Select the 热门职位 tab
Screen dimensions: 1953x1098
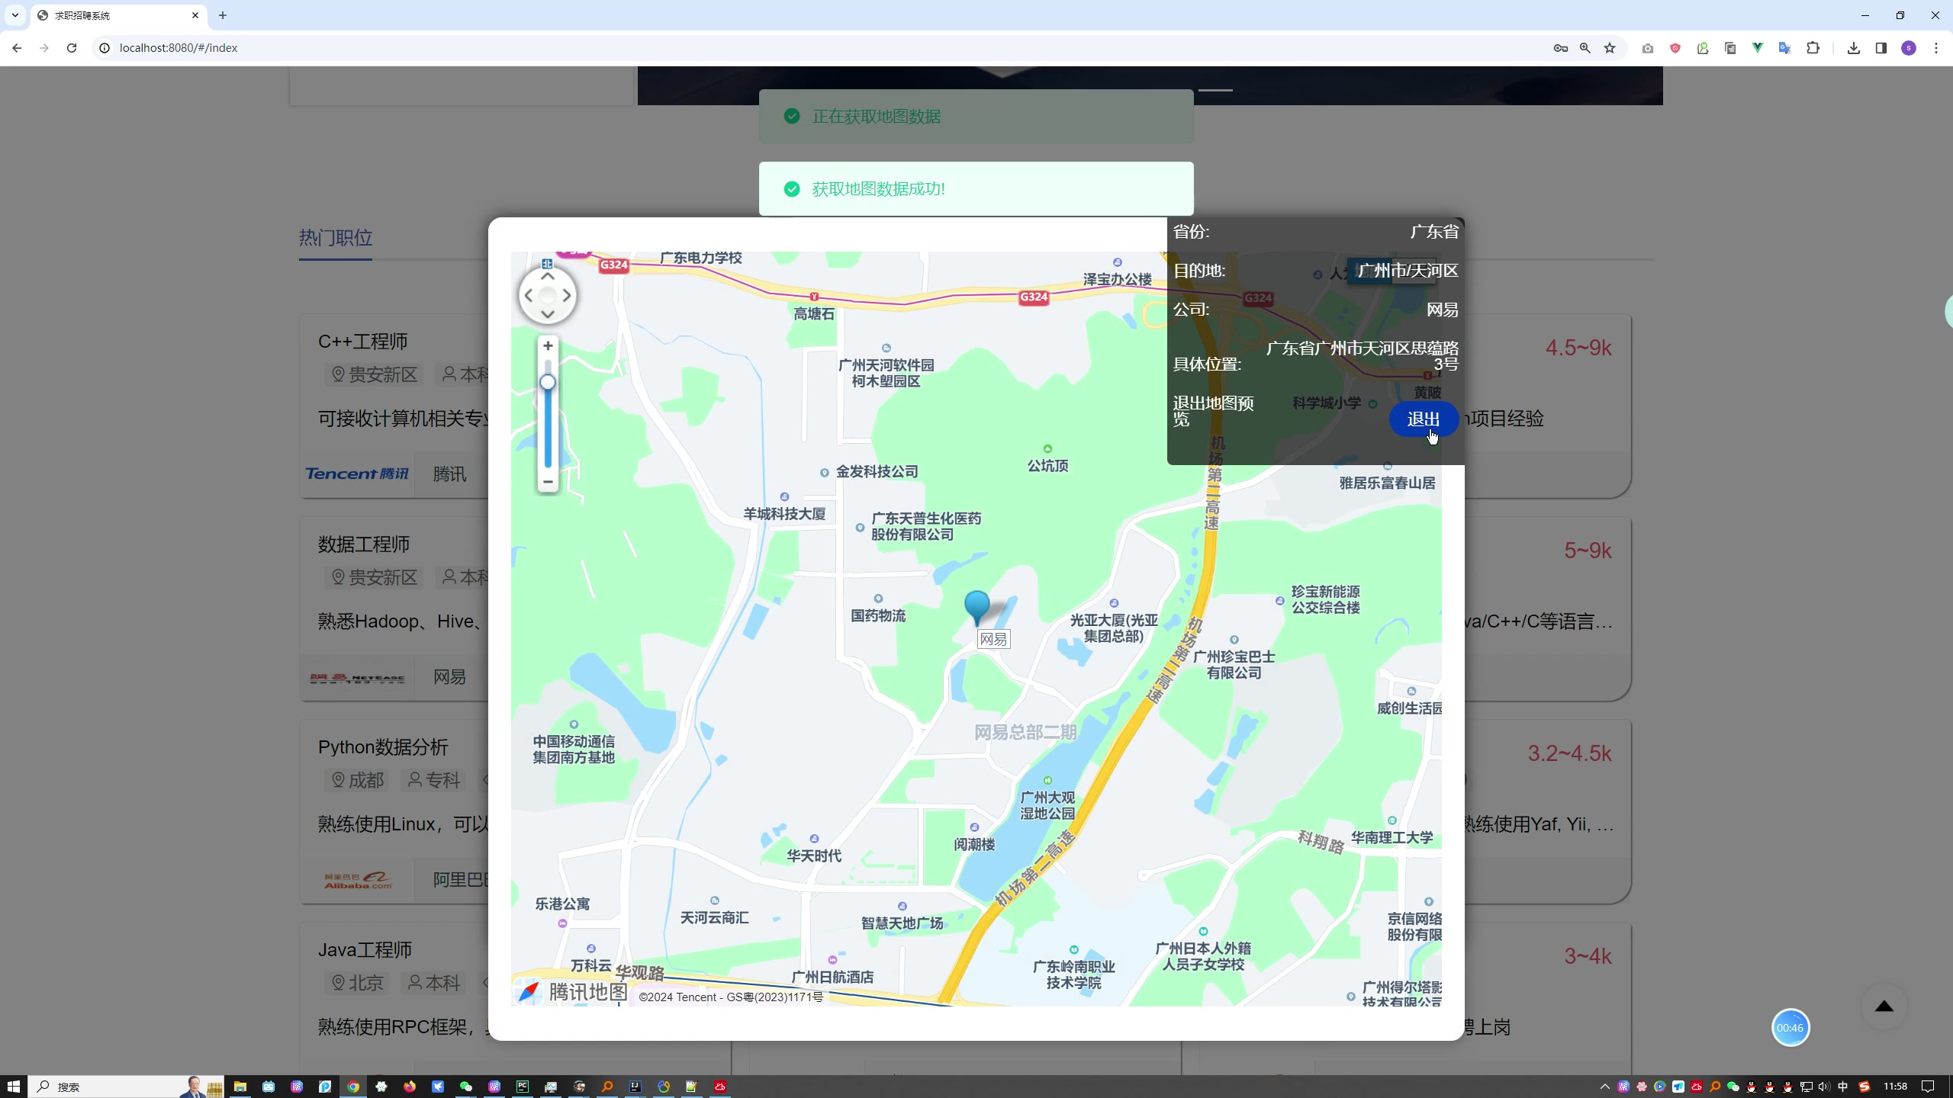pyautogui.click(x=336, y=238)
